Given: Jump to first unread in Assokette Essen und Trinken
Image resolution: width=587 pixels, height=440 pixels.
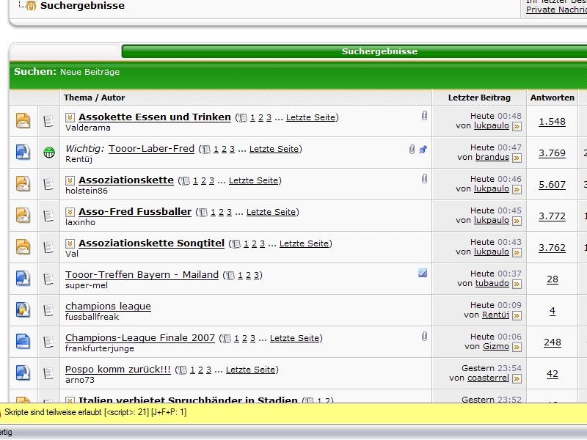Looking at the screenshot, I should pos(70,117).
